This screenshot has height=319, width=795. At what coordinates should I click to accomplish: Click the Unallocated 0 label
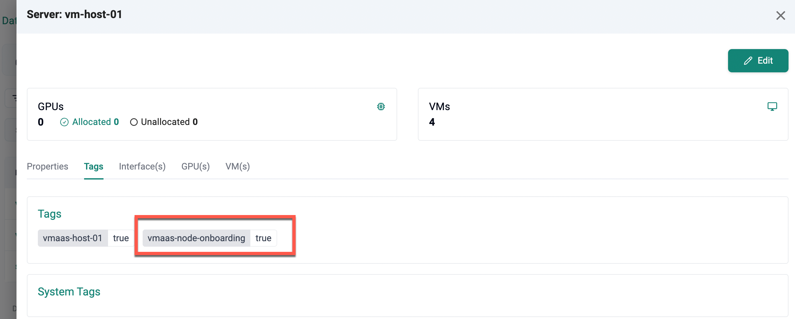tap(169, 122)
